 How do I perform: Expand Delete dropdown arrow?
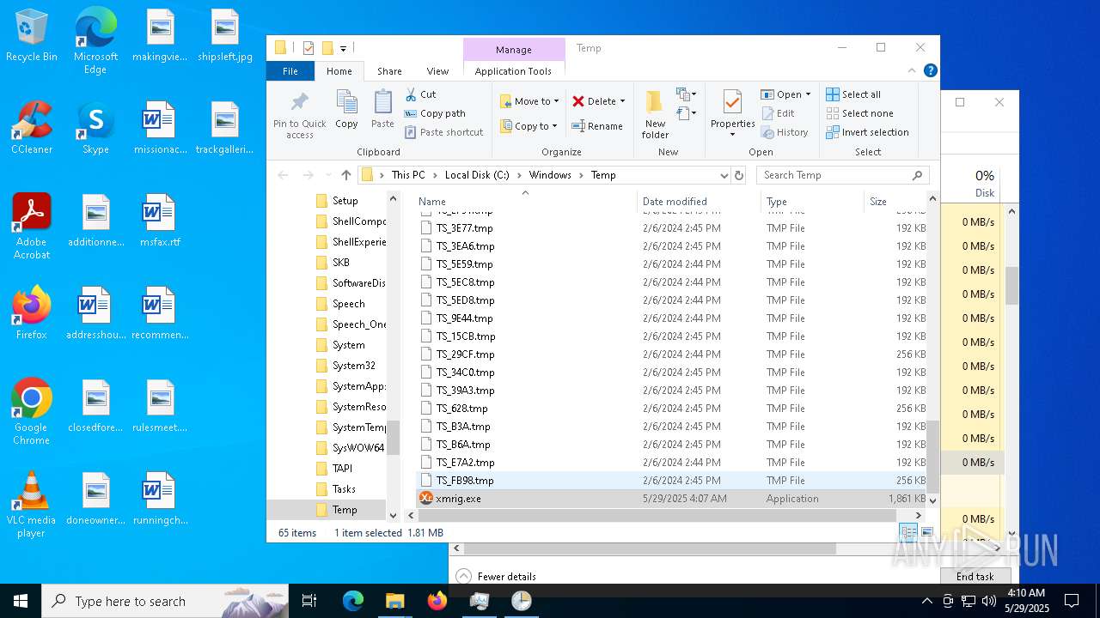point(622,101)
